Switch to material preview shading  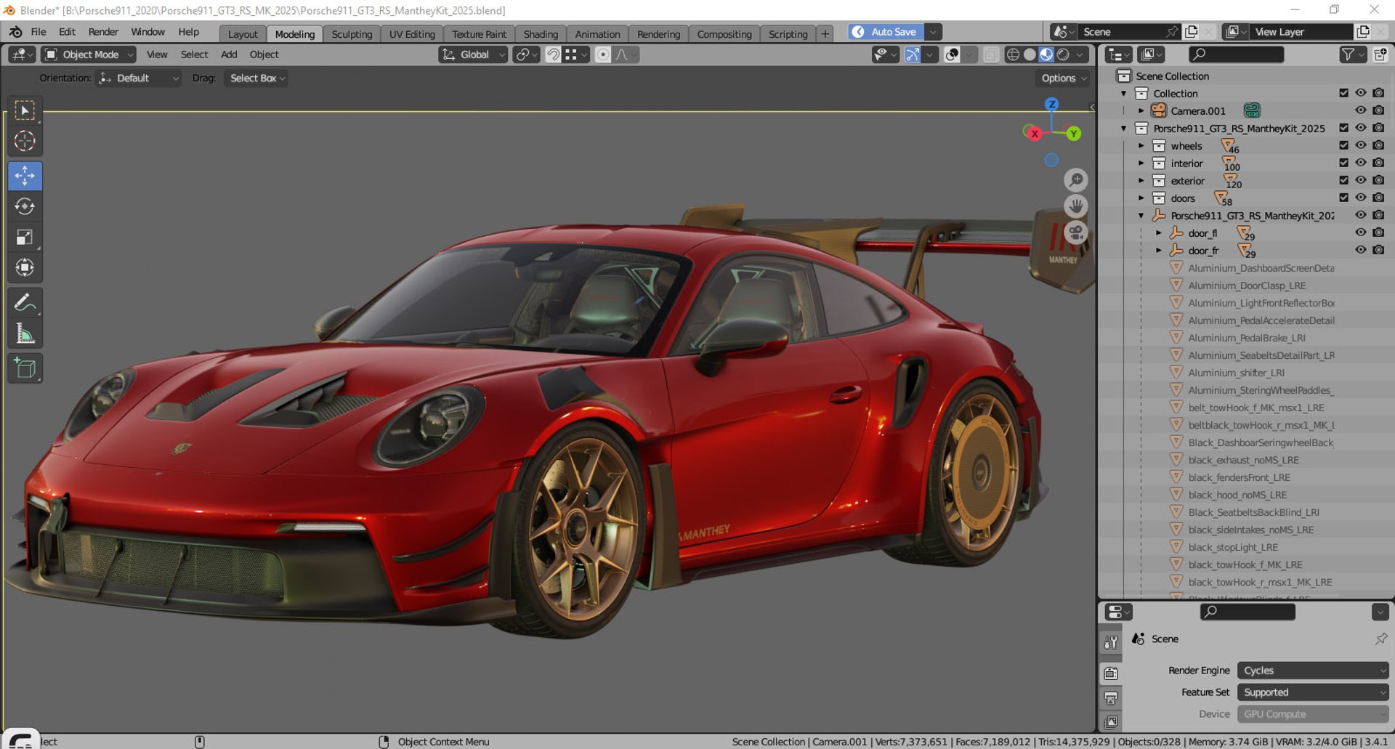click(x=1046, y=54)
